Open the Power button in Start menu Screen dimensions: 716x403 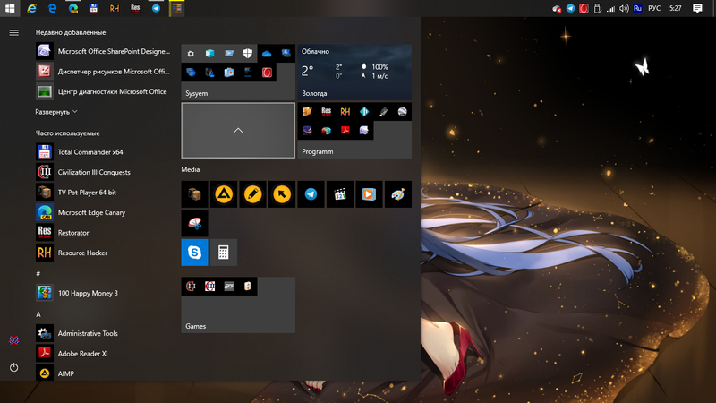pyautogui.click(x=14, y=367)
